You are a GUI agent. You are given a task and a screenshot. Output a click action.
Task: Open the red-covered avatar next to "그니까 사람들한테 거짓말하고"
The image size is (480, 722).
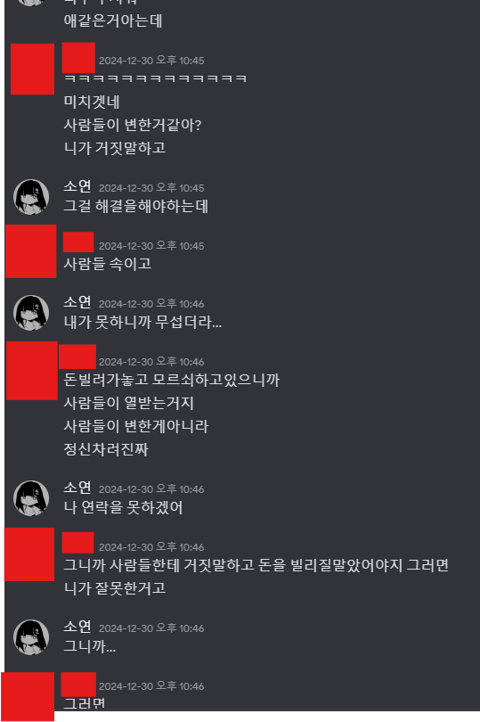pyautogui.click(x=29, y=554)
